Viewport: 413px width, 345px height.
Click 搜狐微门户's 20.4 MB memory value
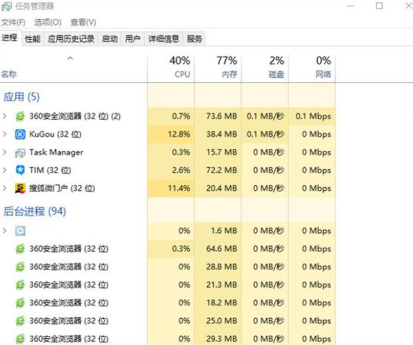[221, 188]
